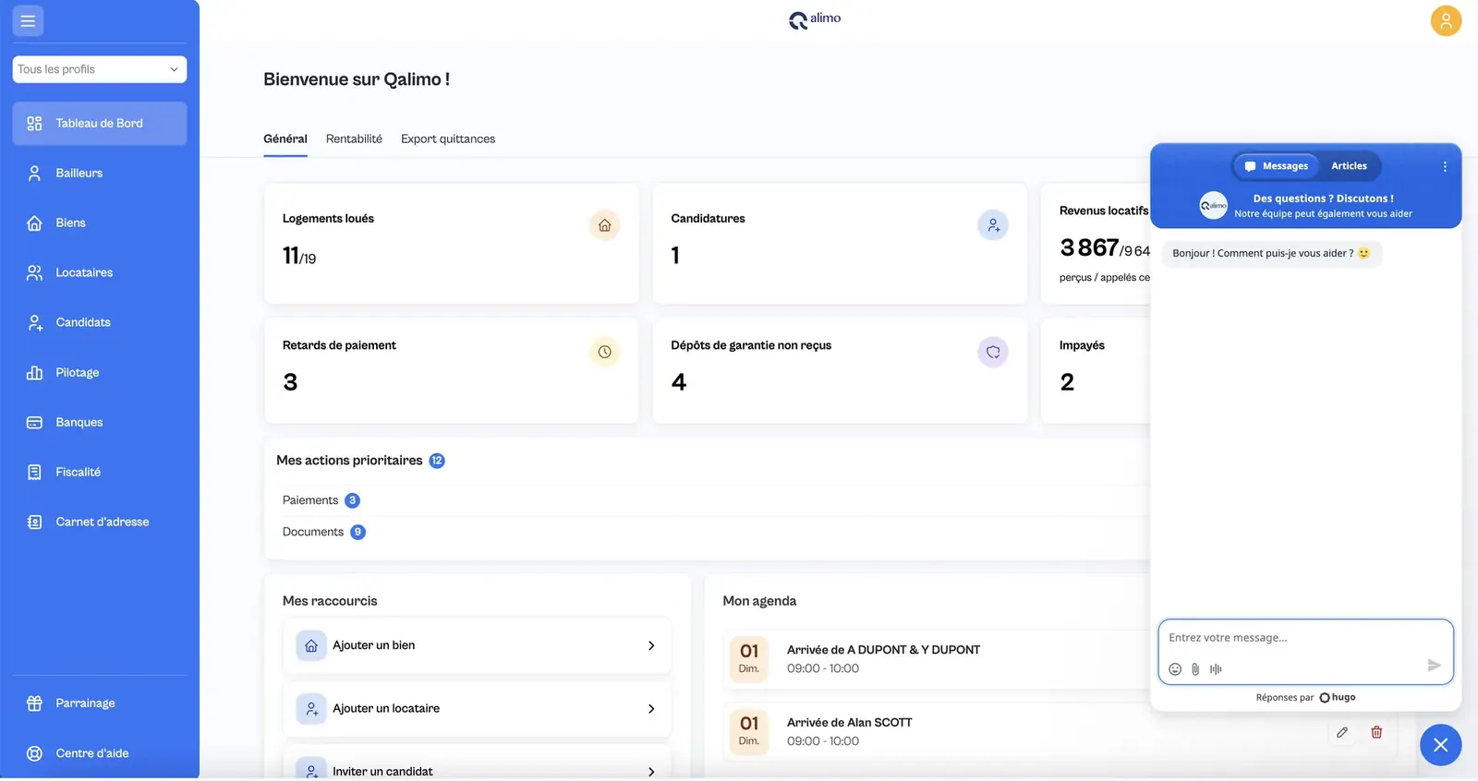Close the chat widget with X button
The height and width of the screenshot is (781, 1478).
(1440, 745)
